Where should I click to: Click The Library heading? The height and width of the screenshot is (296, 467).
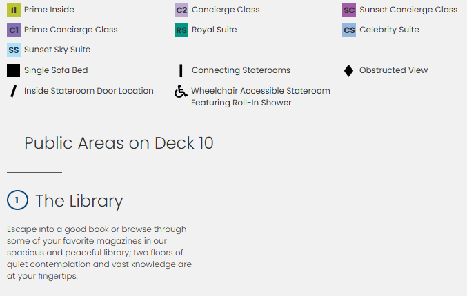[x=79, y=201]
